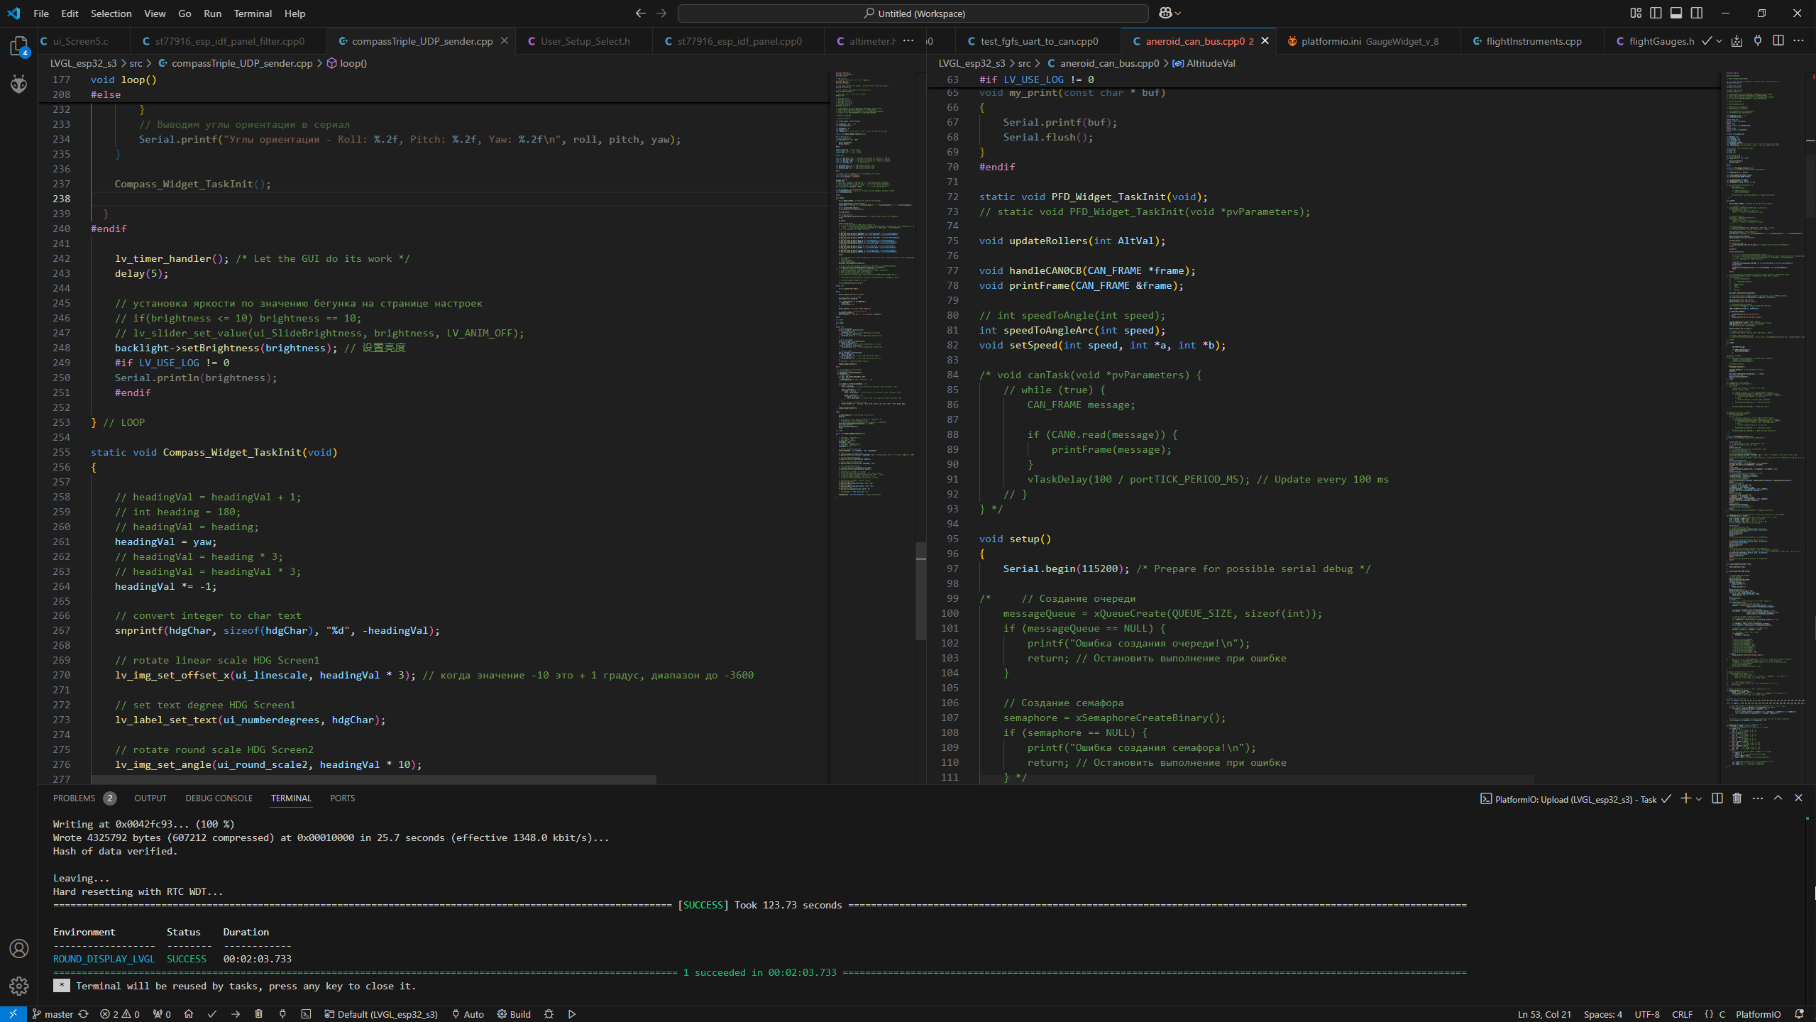Click master branch in status bar
Viewport: 1816px width, 1022px height.
tap(53, 1014)
